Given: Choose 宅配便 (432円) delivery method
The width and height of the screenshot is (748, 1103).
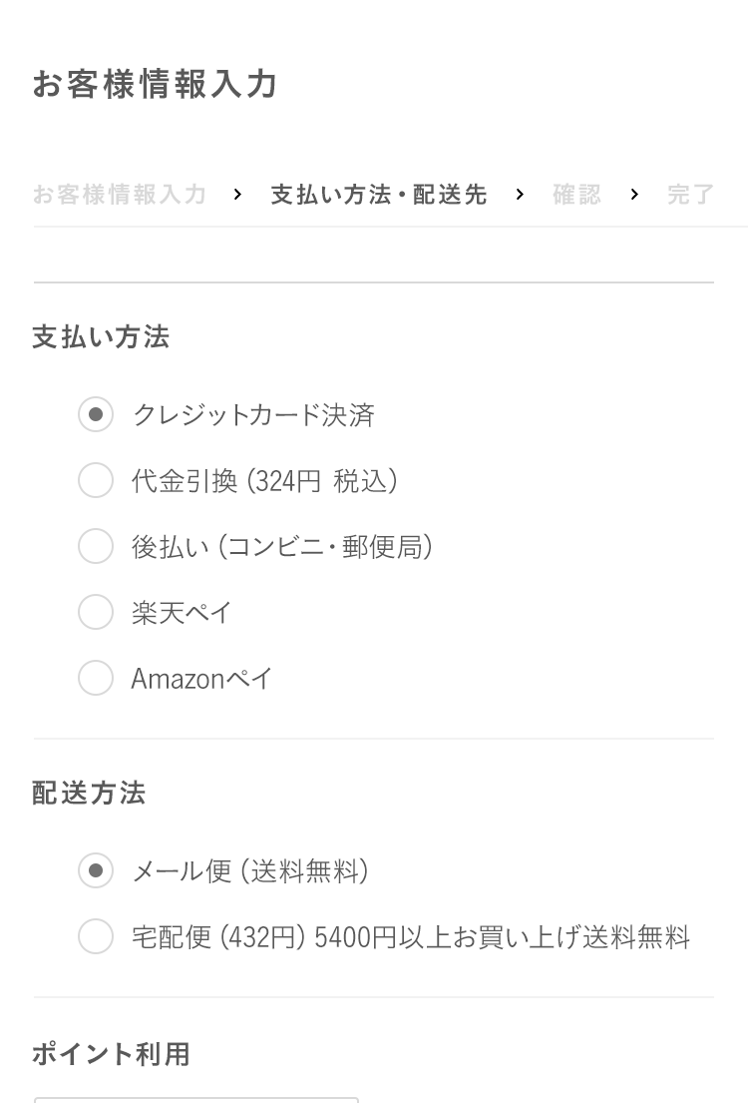Looking at the screenshot, I should coord(96,936).
